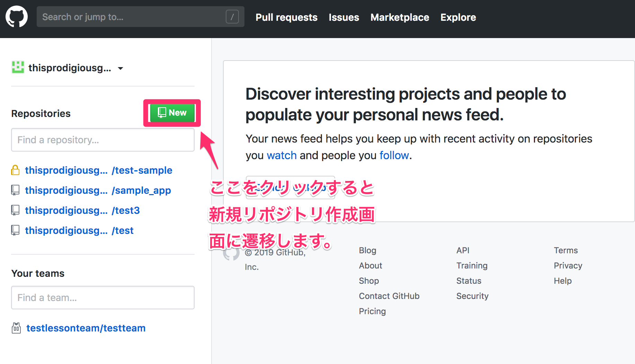Click the team icon beside testlessonteam/testteam

[x=16, y=328]
